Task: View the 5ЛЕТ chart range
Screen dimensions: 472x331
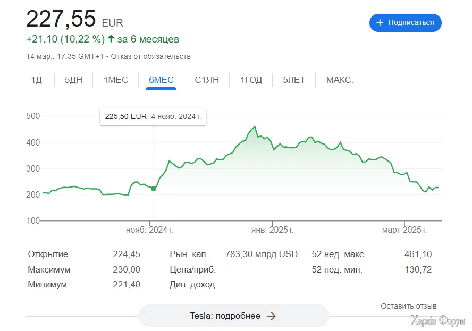Action: 294,80
